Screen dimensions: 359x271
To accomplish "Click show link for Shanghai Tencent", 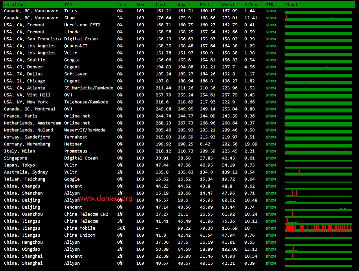I will (x=271, y=256).
